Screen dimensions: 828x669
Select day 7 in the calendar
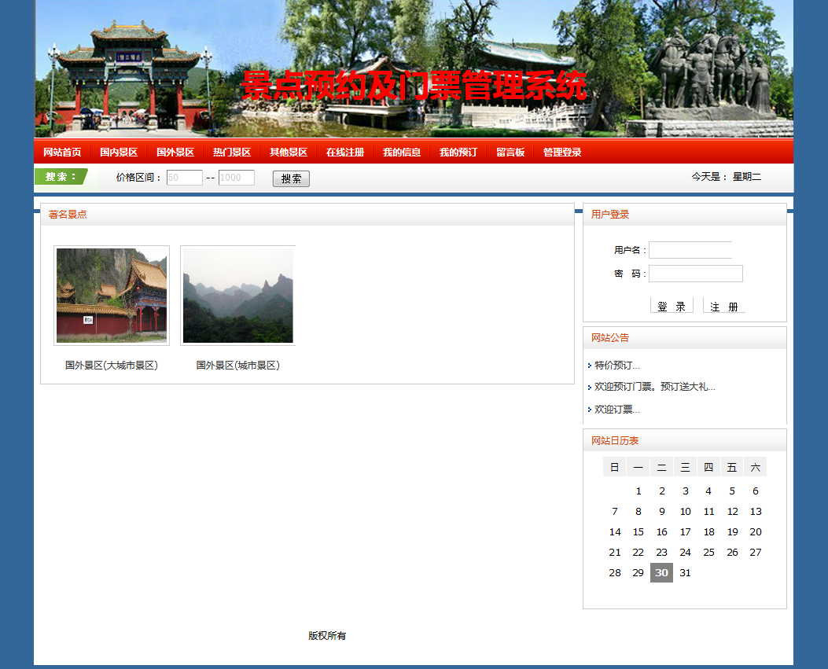(x=615, y=512)
